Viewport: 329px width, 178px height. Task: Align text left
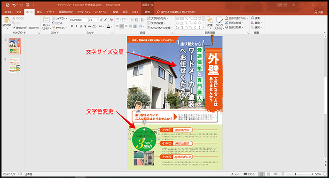(x=117, y=26)
